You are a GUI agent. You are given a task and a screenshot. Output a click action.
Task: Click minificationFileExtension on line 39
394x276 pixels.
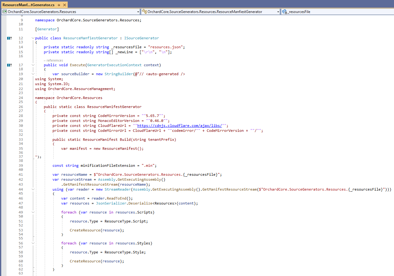pos(108,166)
